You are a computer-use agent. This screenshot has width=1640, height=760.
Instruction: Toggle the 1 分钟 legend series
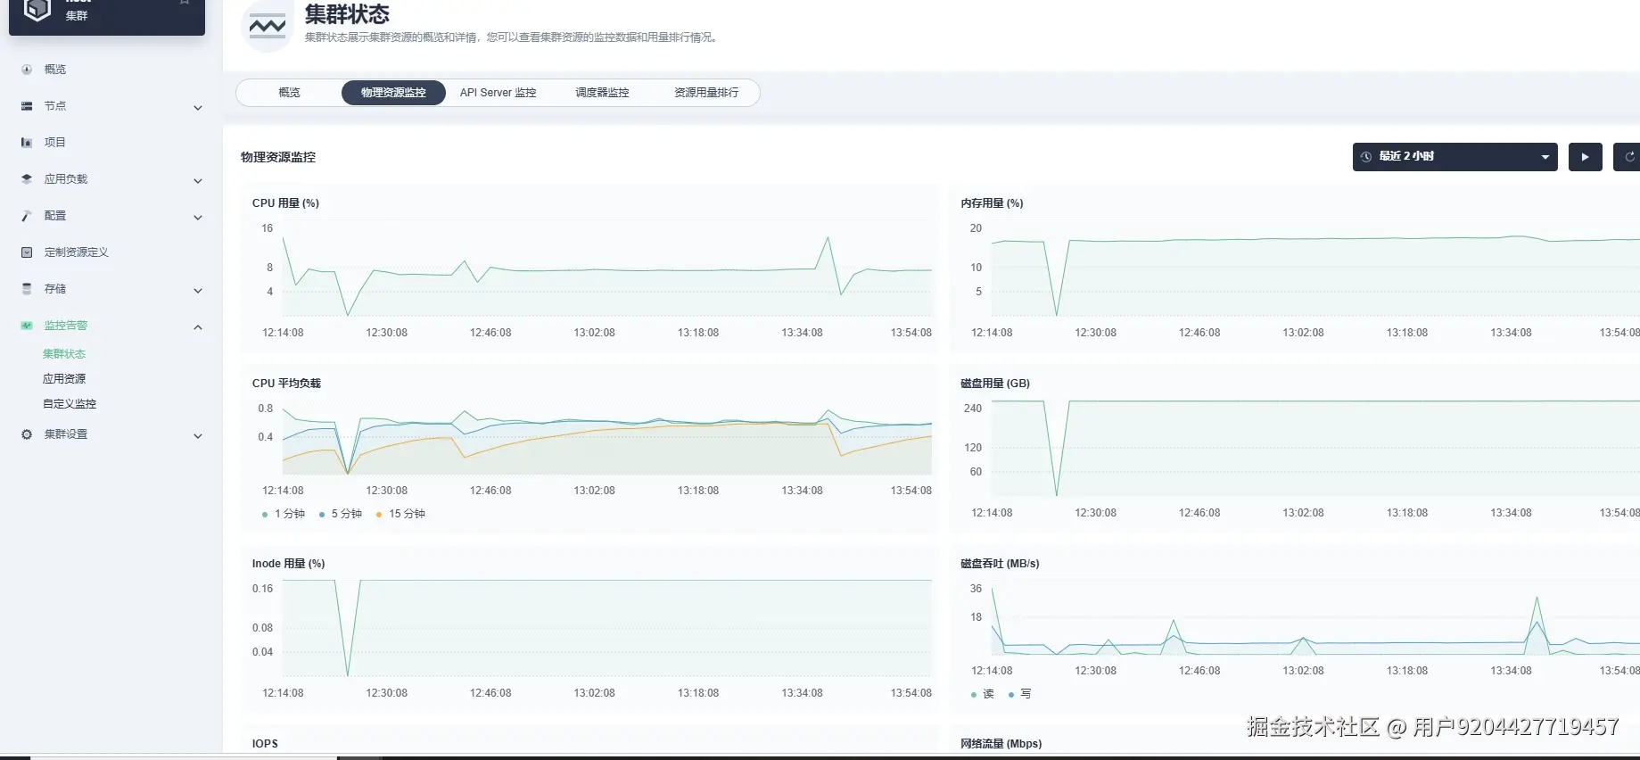284,514
